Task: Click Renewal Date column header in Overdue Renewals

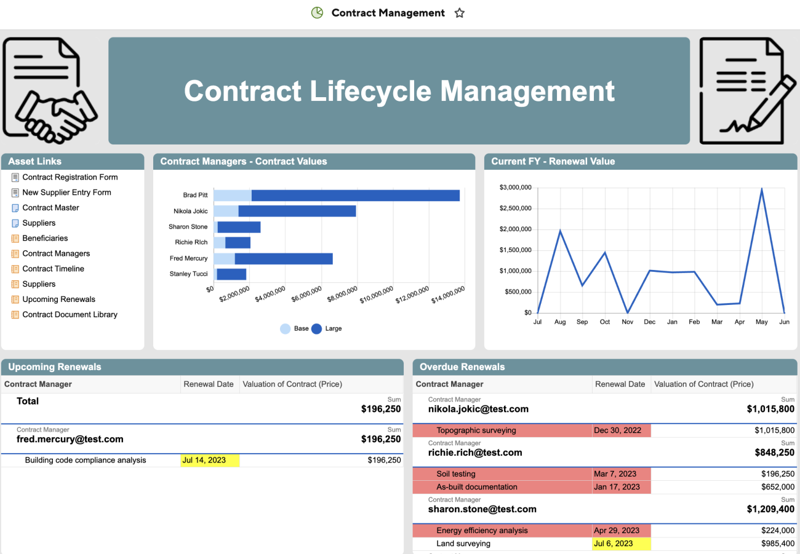Action: coord(620,384)
